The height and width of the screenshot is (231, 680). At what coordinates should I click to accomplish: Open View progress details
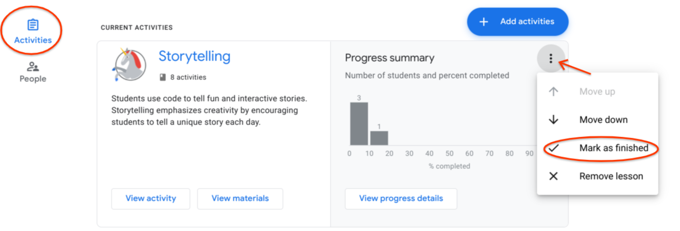pyautogui.click(x=401, y=199)
